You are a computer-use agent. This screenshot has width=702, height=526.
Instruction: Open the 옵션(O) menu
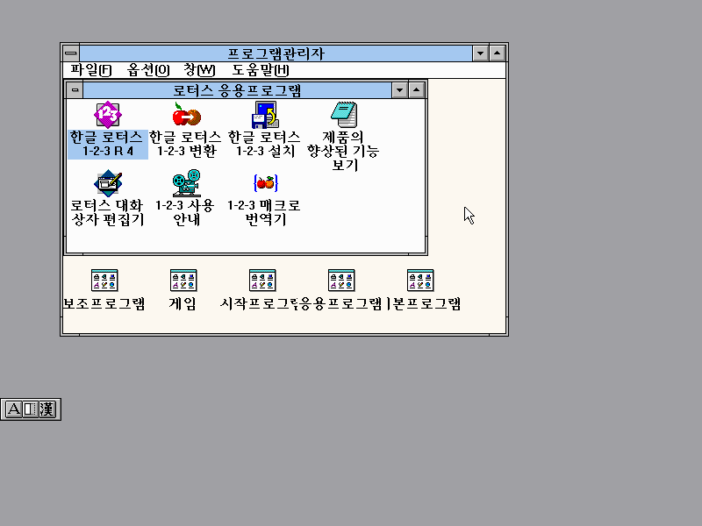click(x=148, y=70)
